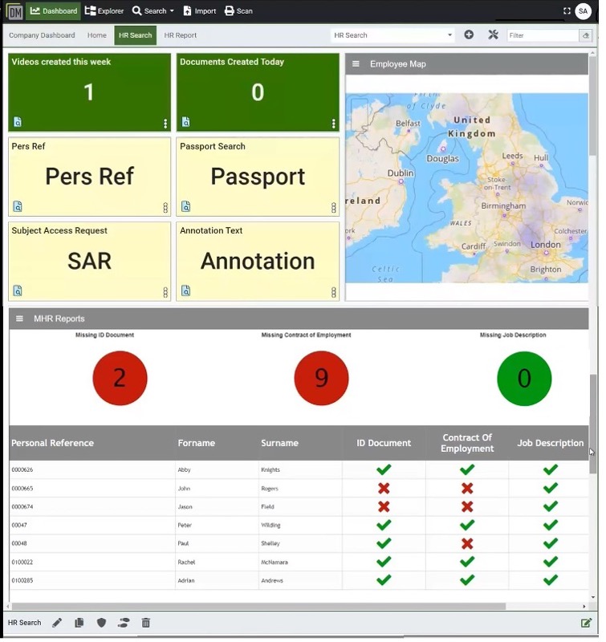Focus the Filter input field

[543, 35]
